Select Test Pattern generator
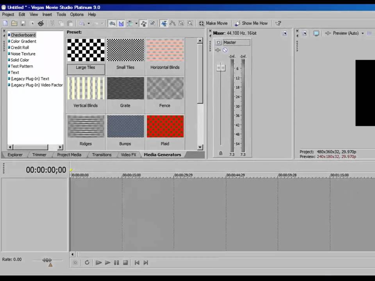375x281 pixels. coord(22,66)
